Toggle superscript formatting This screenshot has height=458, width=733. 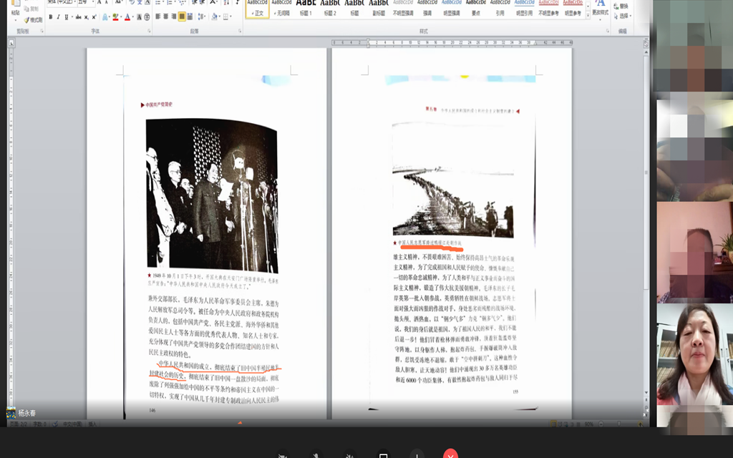[94, 16]
